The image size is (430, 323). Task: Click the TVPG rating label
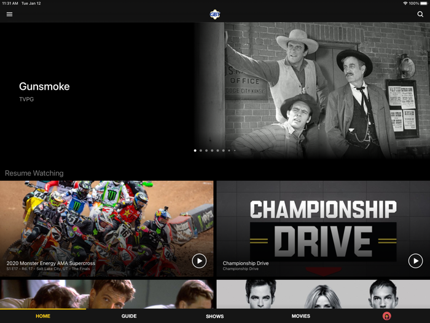26,99
